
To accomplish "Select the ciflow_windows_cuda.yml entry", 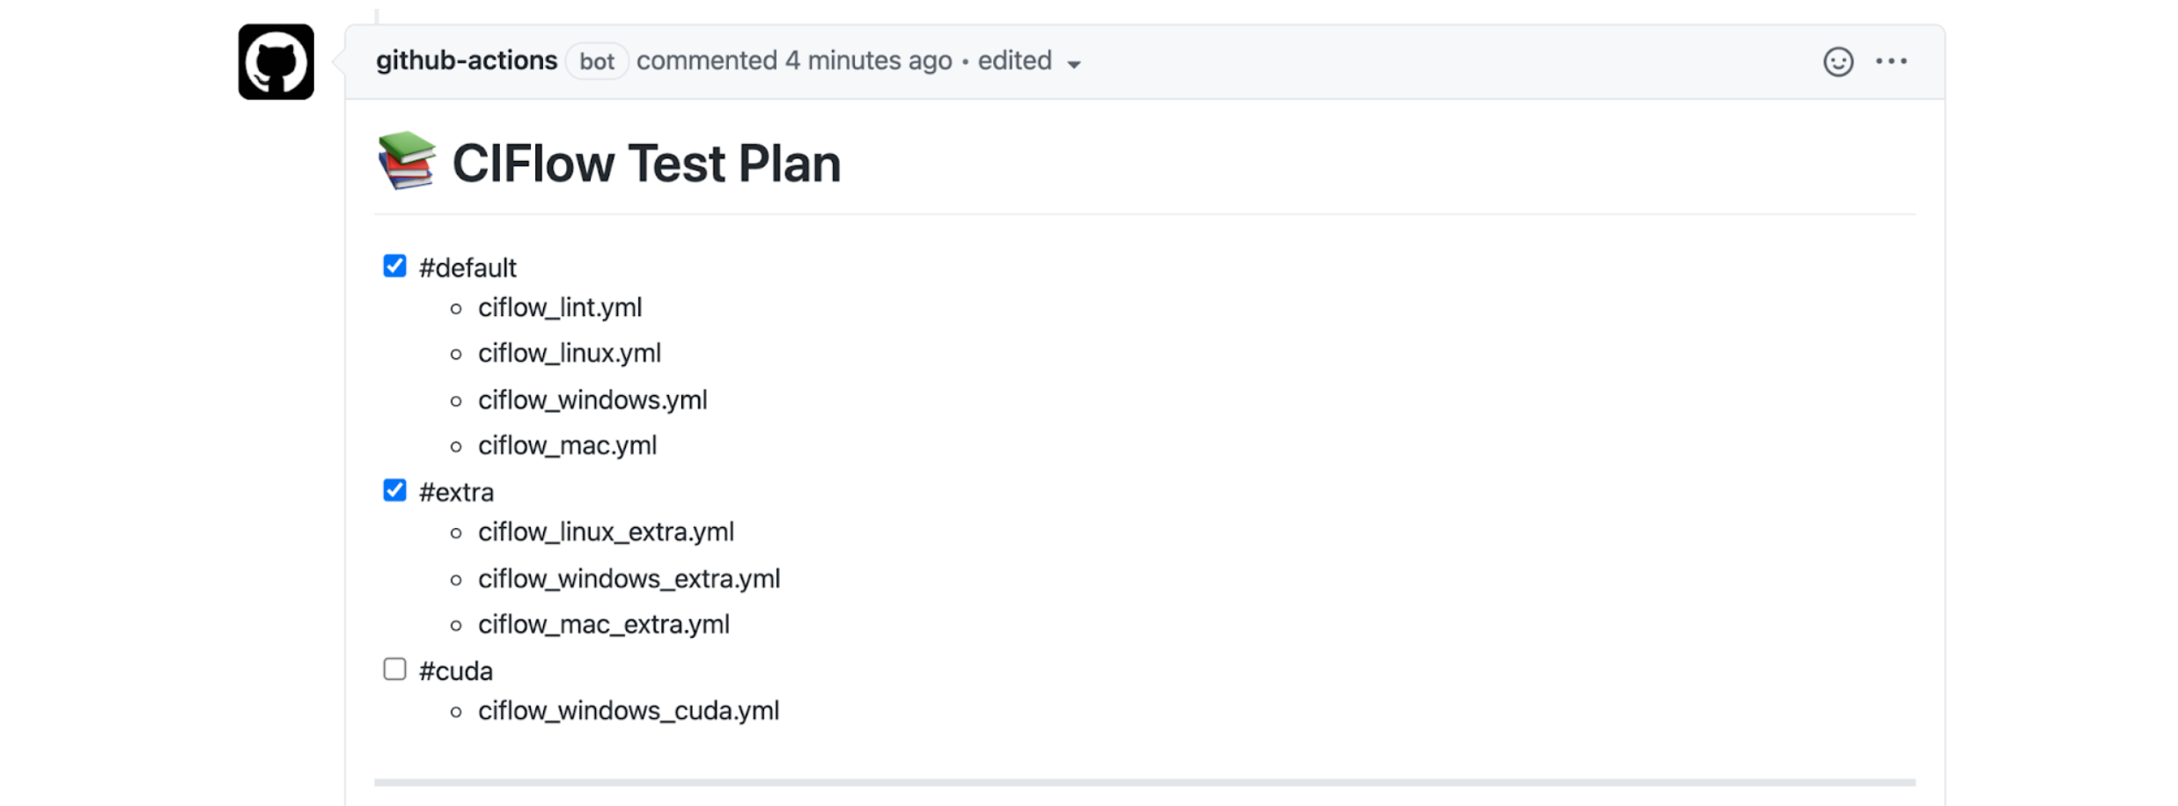I will coord(628,710).
